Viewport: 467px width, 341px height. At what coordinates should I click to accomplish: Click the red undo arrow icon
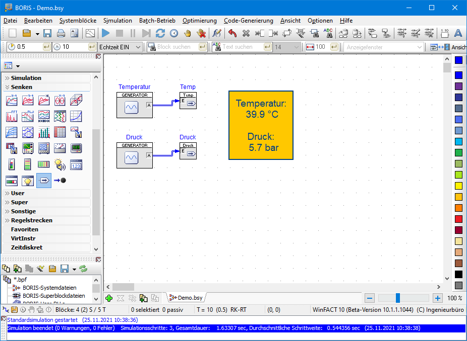pyautogui.click(x=232, y=33)
